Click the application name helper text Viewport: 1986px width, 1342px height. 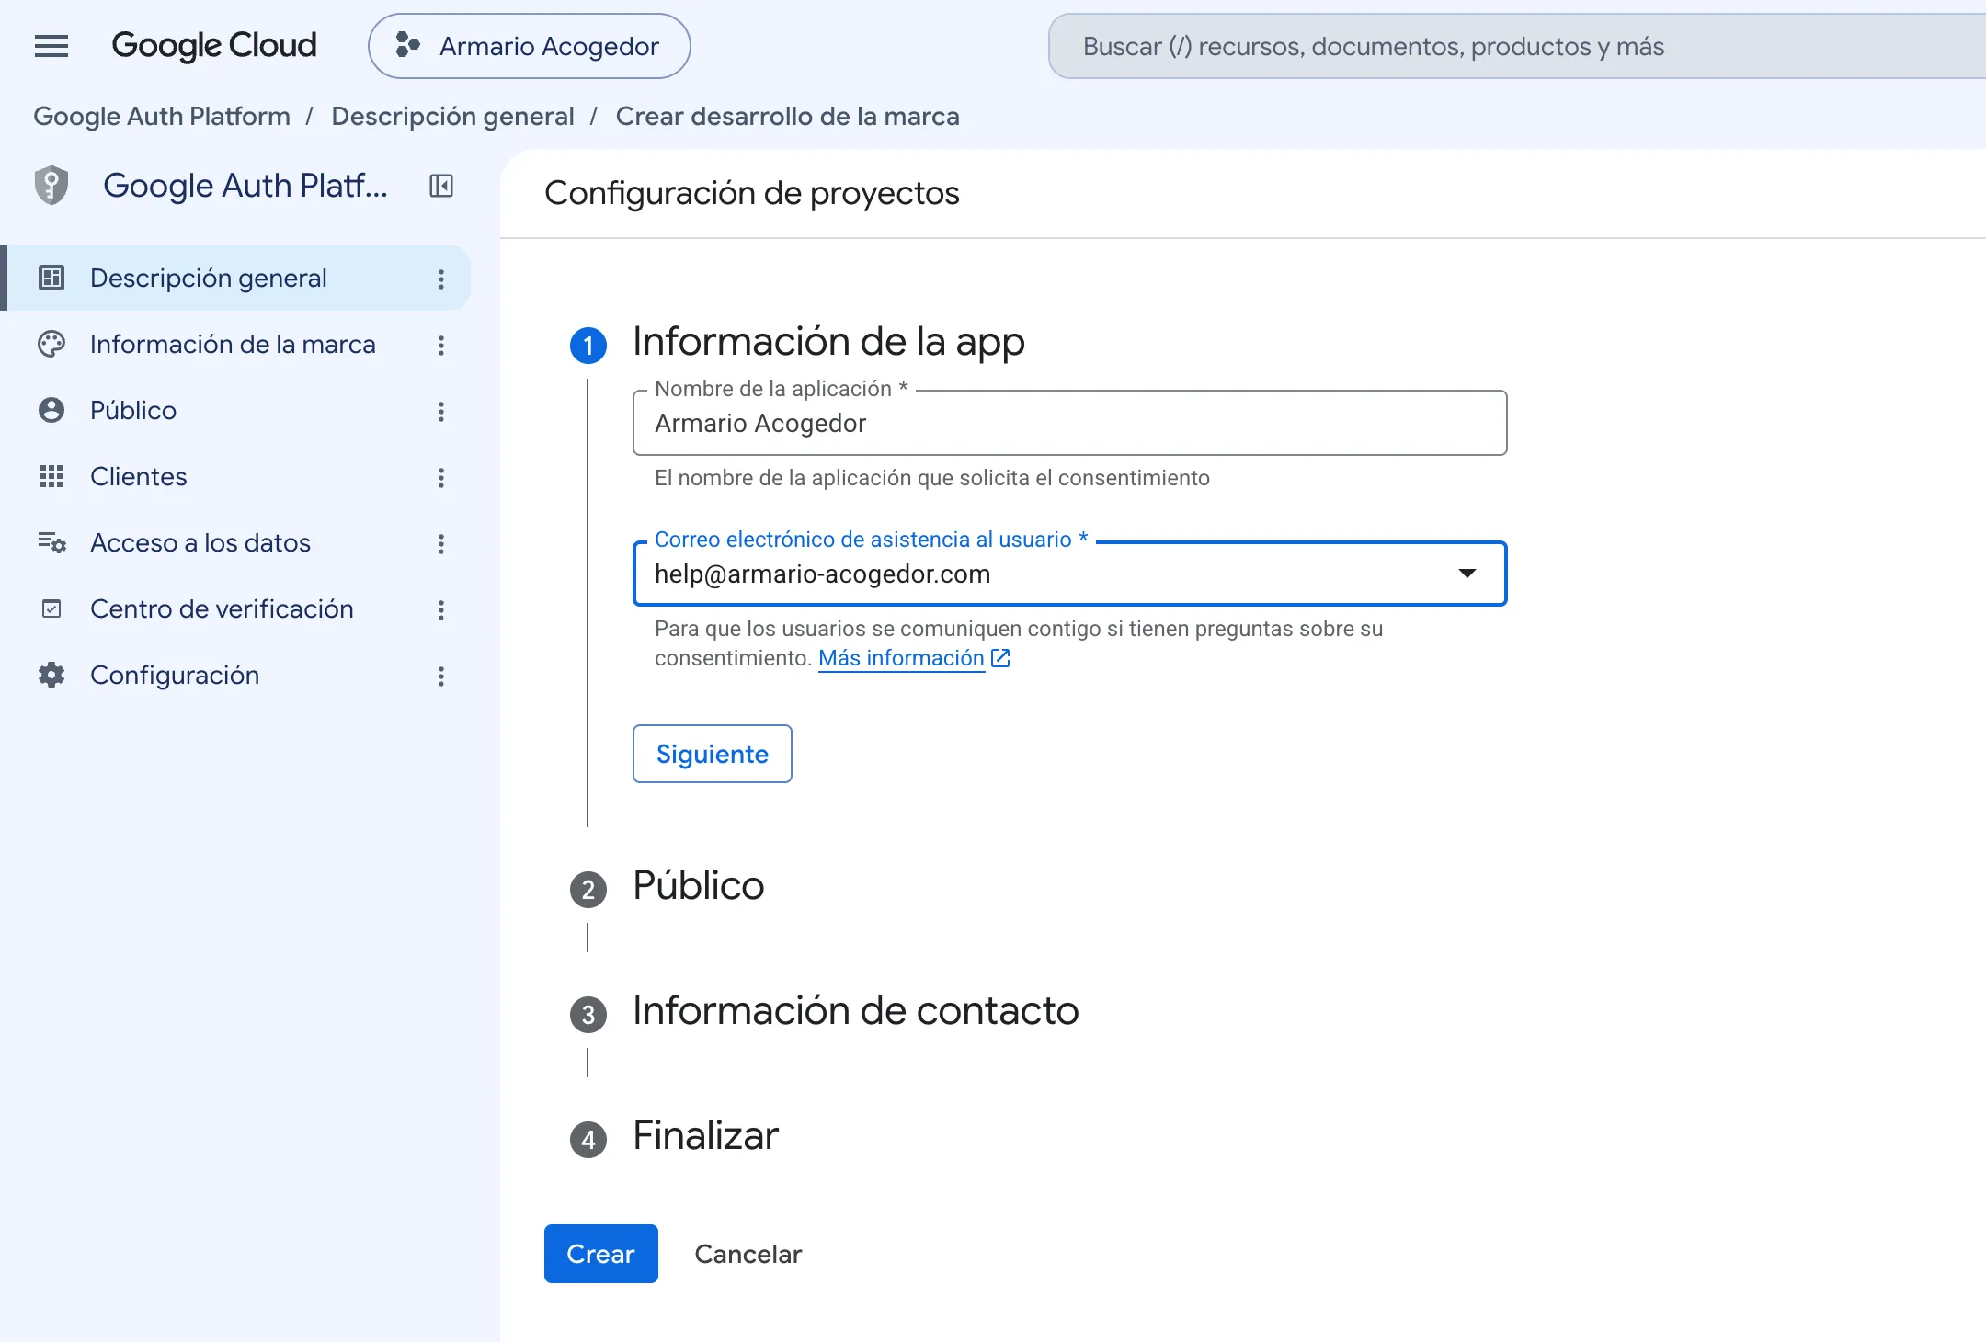(932, 478)
